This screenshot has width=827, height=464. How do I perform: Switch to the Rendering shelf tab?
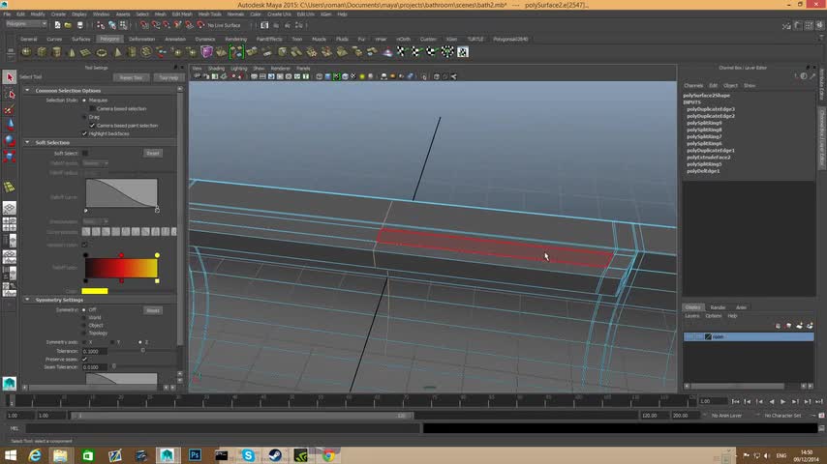(x=235, y=40)
